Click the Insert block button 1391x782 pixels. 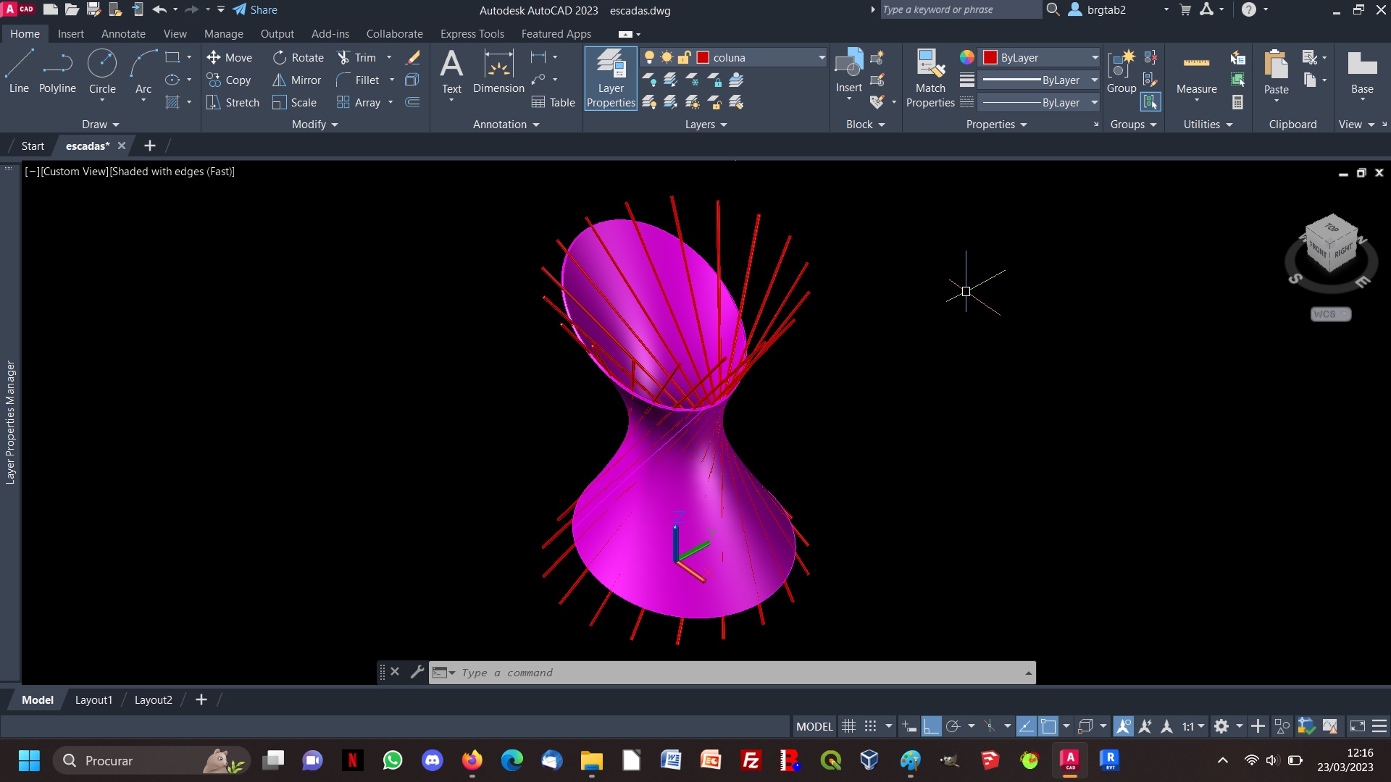click(848, 72)
